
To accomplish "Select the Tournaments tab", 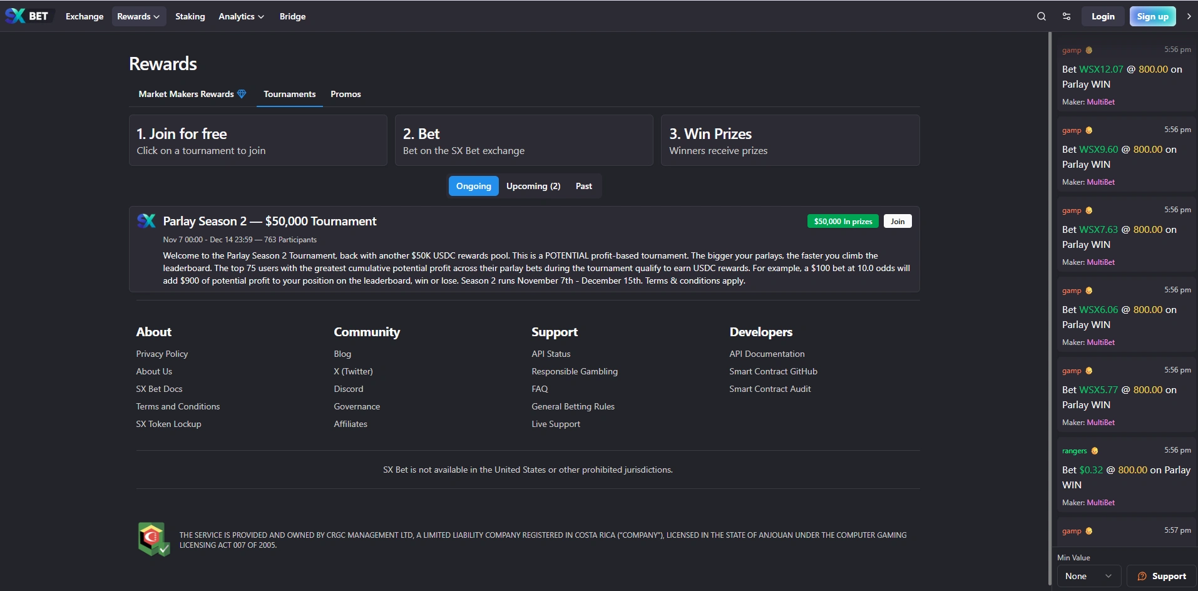I will point(290,94).
